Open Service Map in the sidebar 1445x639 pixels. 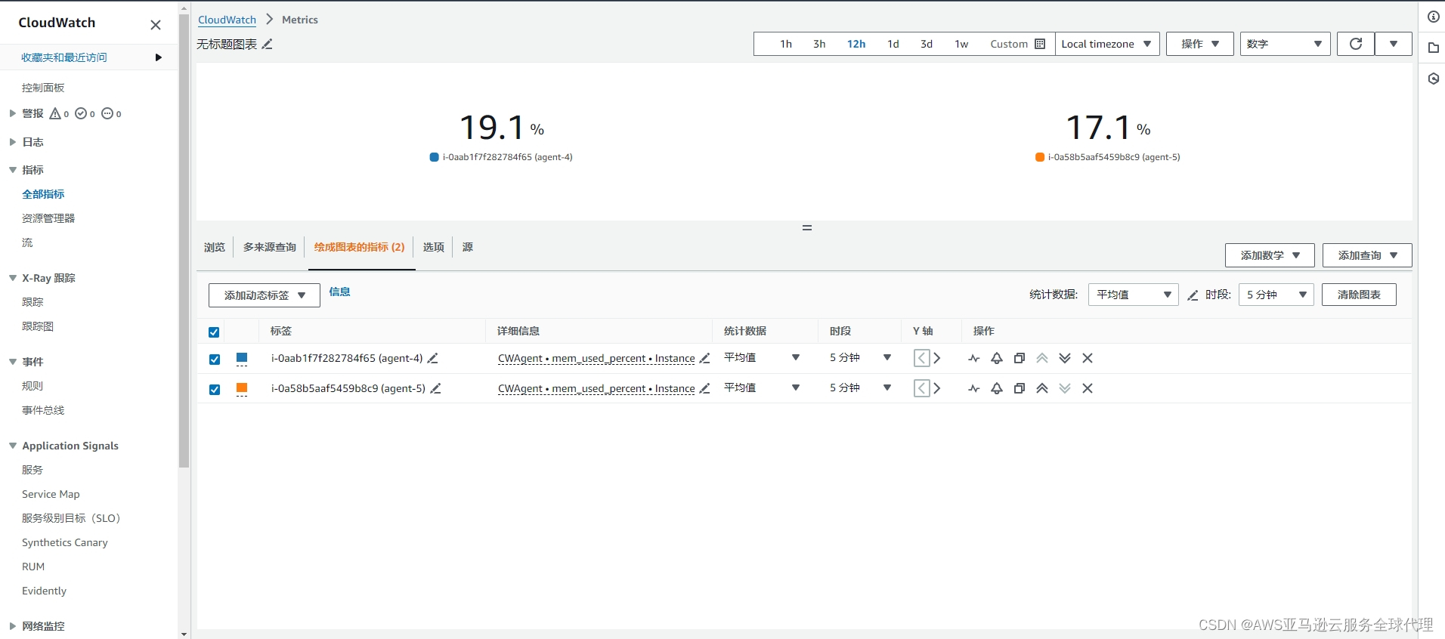coord(51,494)
